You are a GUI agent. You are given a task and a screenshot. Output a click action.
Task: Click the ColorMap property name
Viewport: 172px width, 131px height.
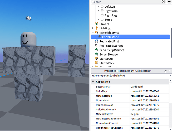tap(101, 91)
